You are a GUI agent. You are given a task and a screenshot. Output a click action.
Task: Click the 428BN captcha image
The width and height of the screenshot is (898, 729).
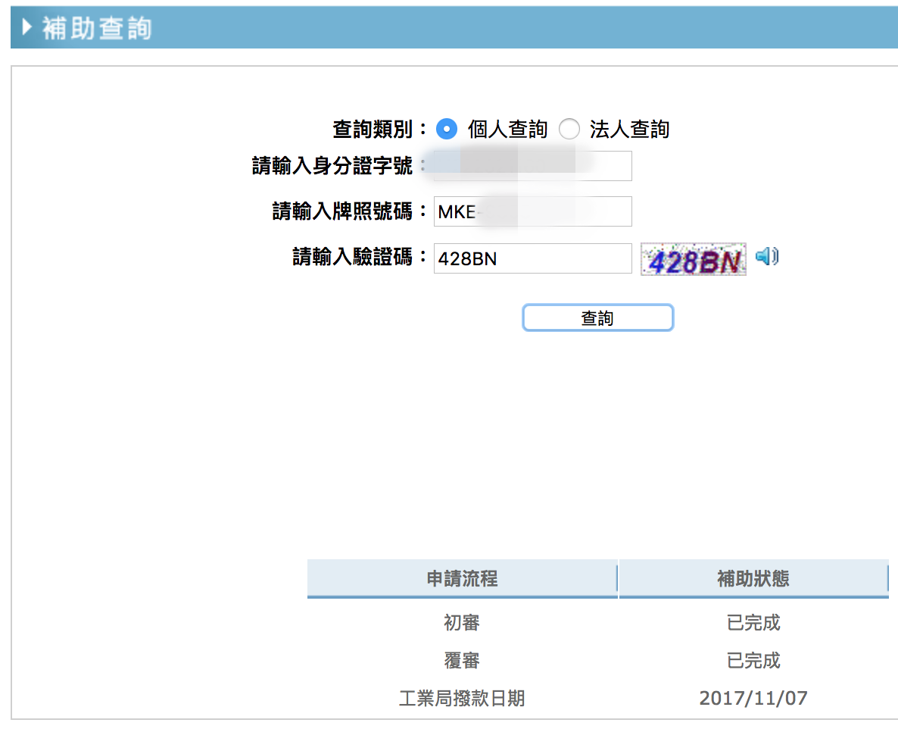tap(693, 259)
